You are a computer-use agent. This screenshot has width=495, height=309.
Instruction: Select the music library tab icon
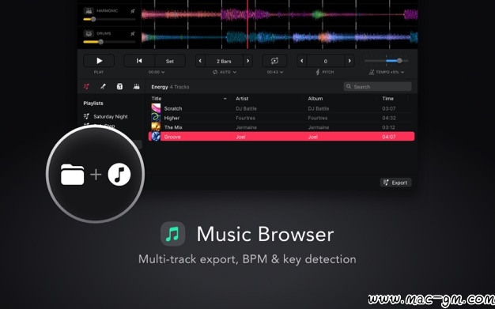[x=119, y=86]
